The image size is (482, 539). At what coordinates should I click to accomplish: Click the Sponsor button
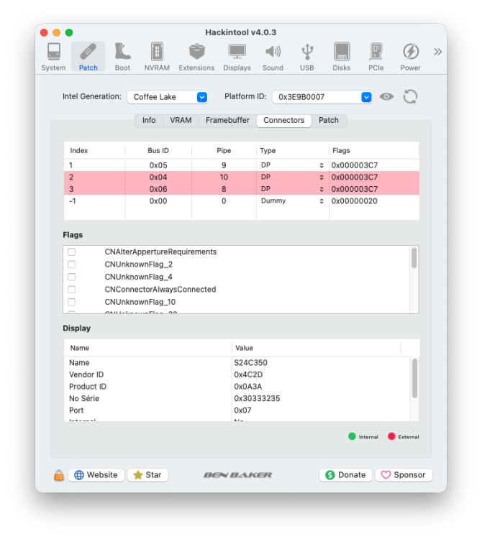tap(404, 475)
